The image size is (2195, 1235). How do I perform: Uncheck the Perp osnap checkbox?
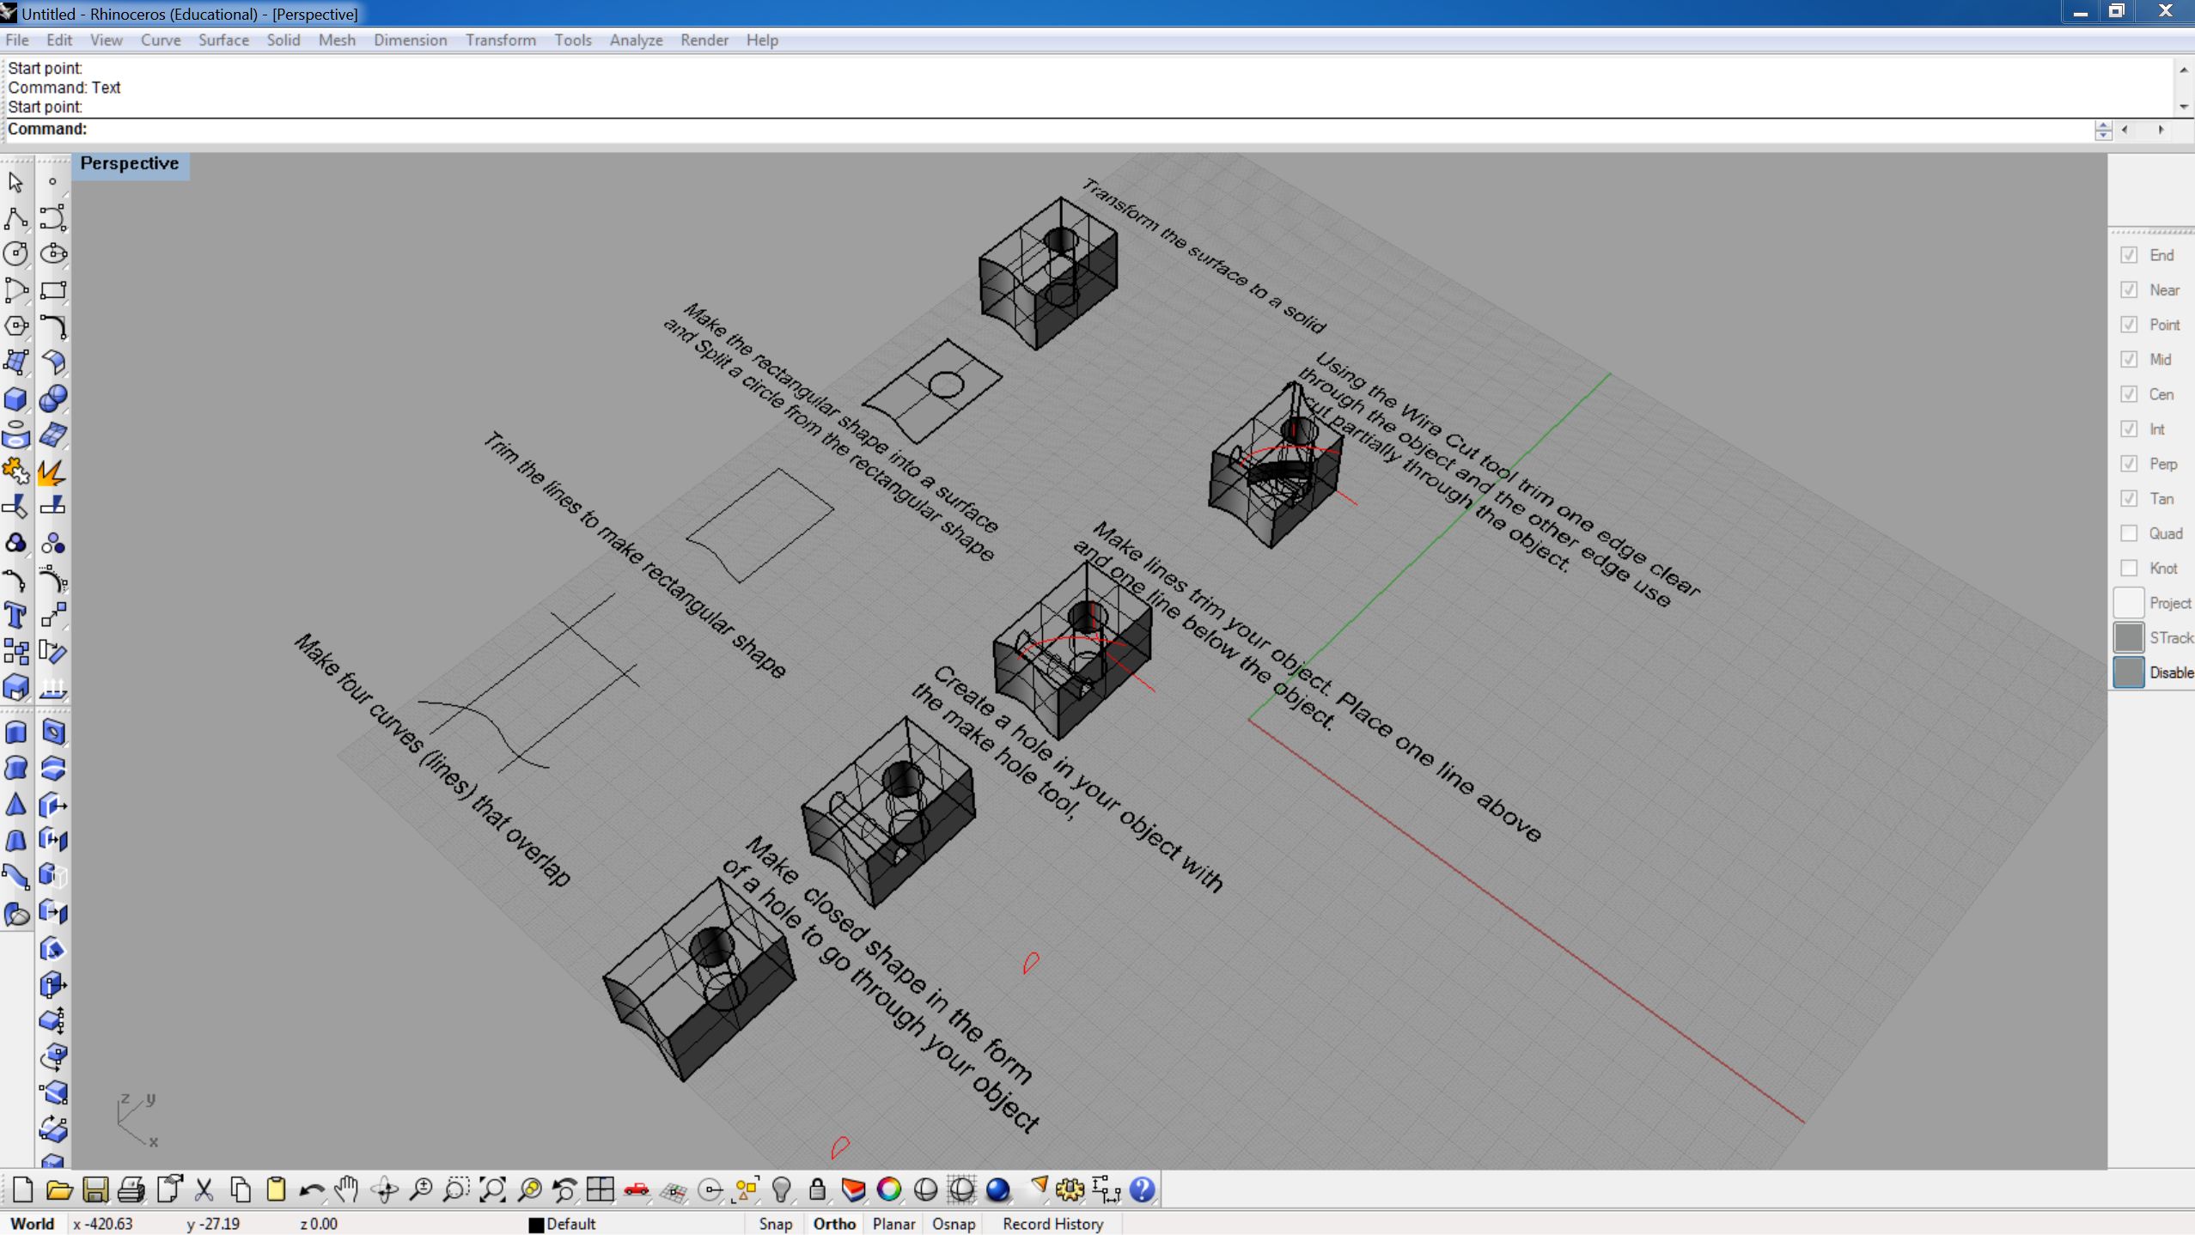click(x=2129, y=464)
